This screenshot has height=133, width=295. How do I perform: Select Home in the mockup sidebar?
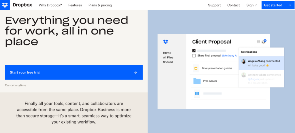167,53
